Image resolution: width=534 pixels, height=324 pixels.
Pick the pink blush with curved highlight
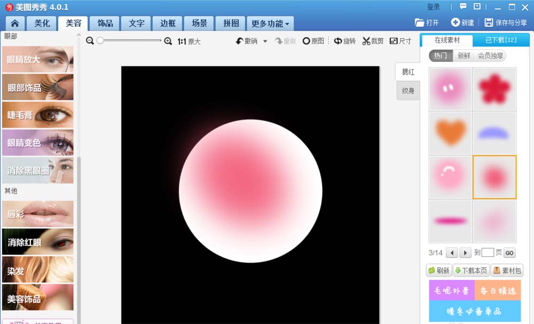point(450,177)
